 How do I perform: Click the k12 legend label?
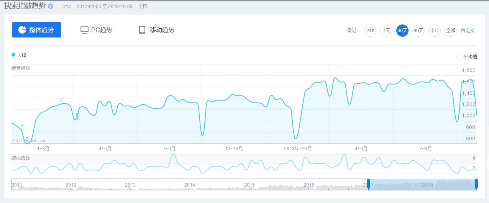point(22,55)
